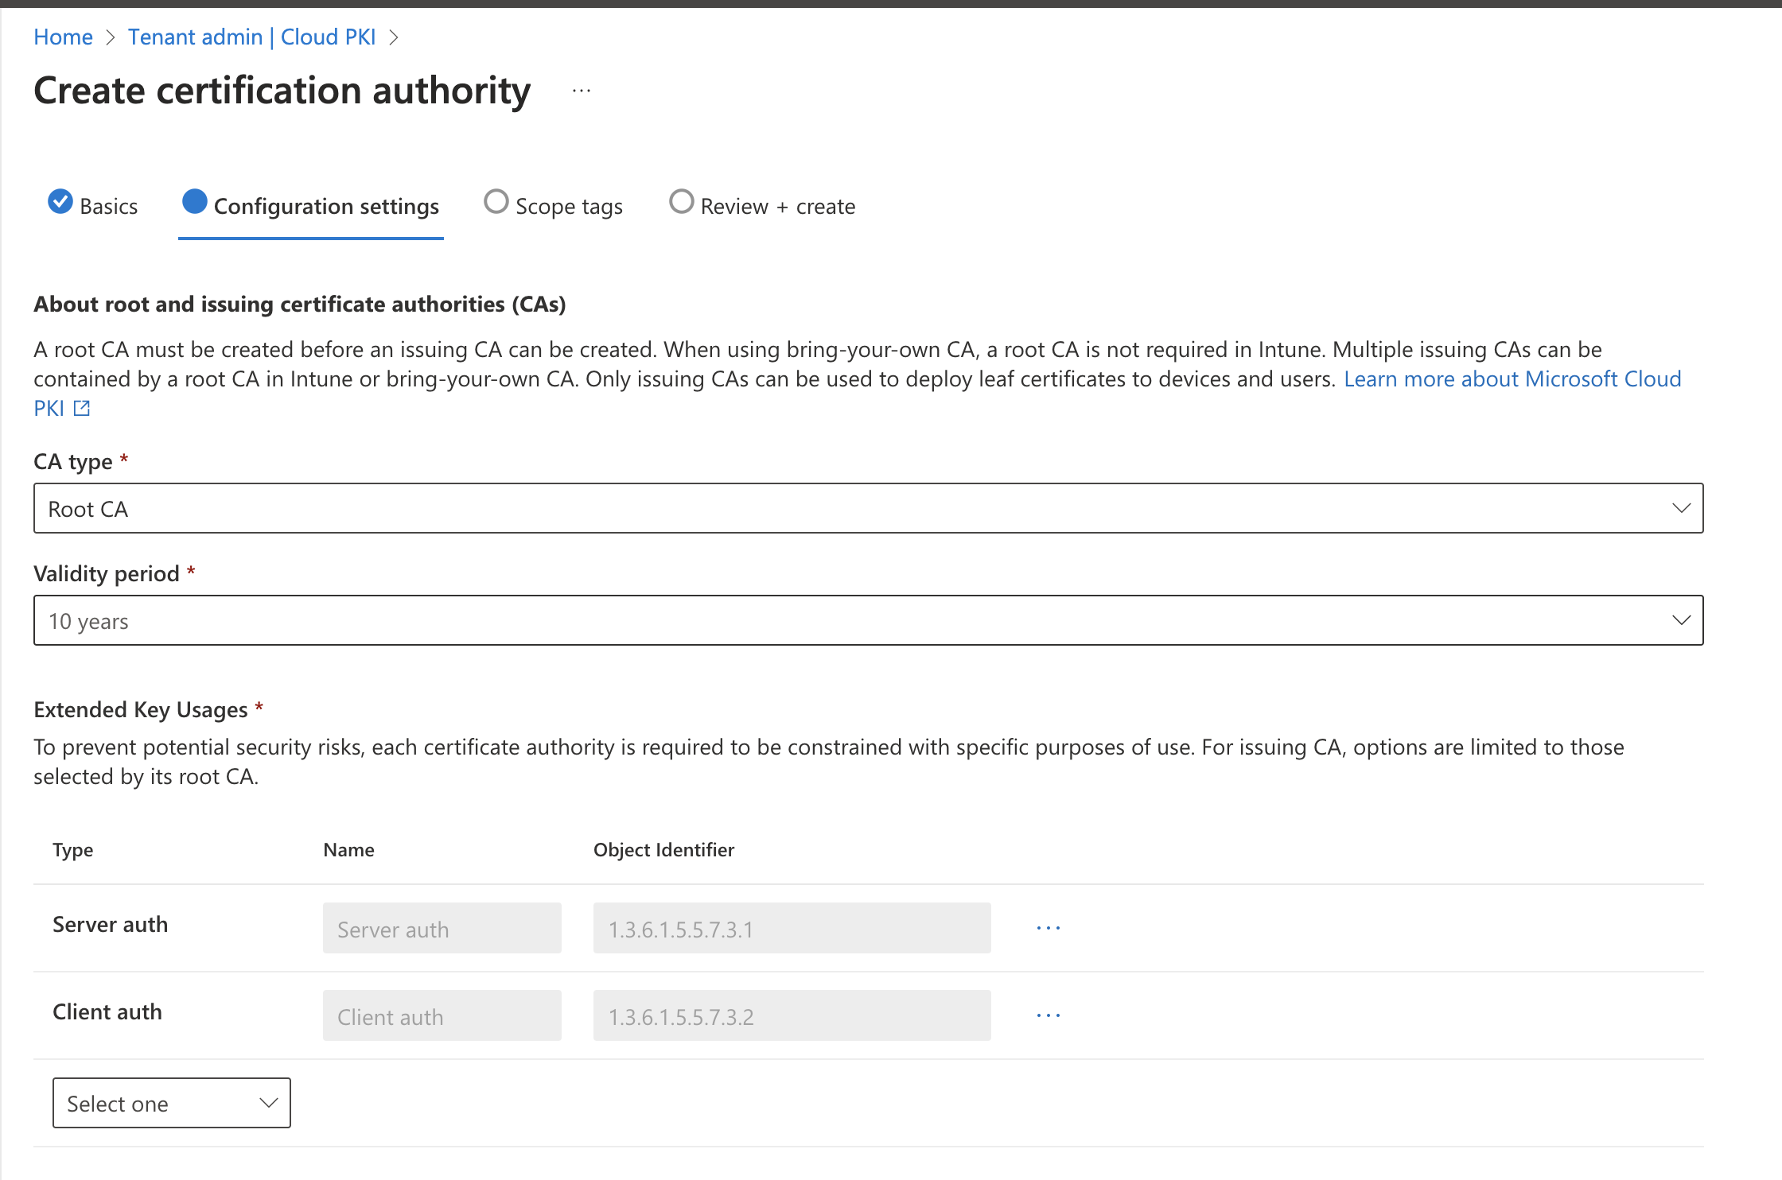
Task: Click the Validity period field label
Action: tap(107, 573)
